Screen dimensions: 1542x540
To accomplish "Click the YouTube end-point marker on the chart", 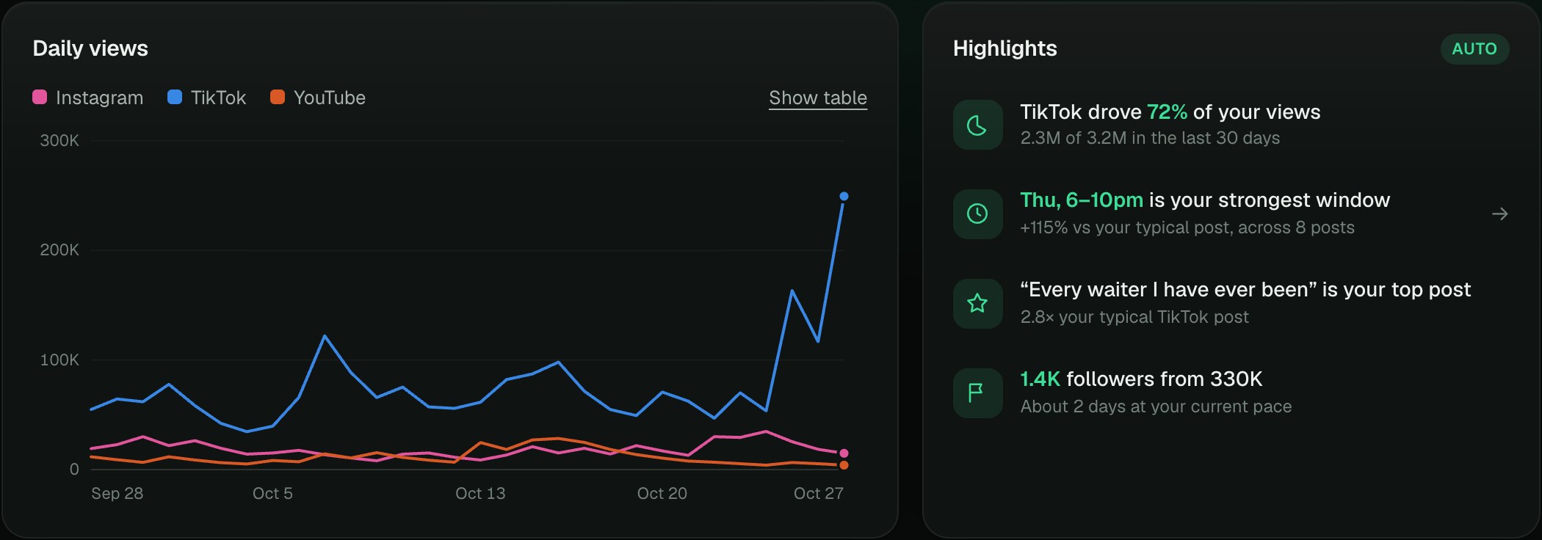I will pyautogui.click(x=844, y=465).
